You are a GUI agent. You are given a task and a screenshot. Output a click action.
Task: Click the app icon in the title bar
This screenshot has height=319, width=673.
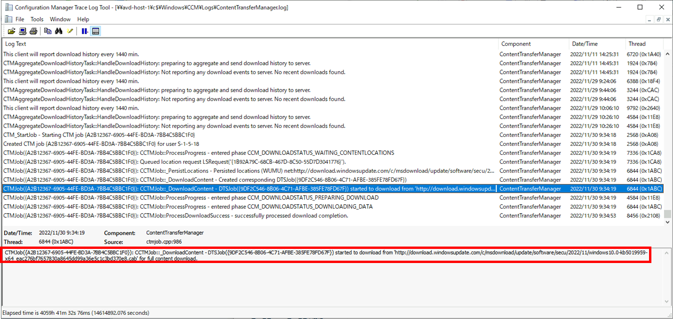point(8,7)
